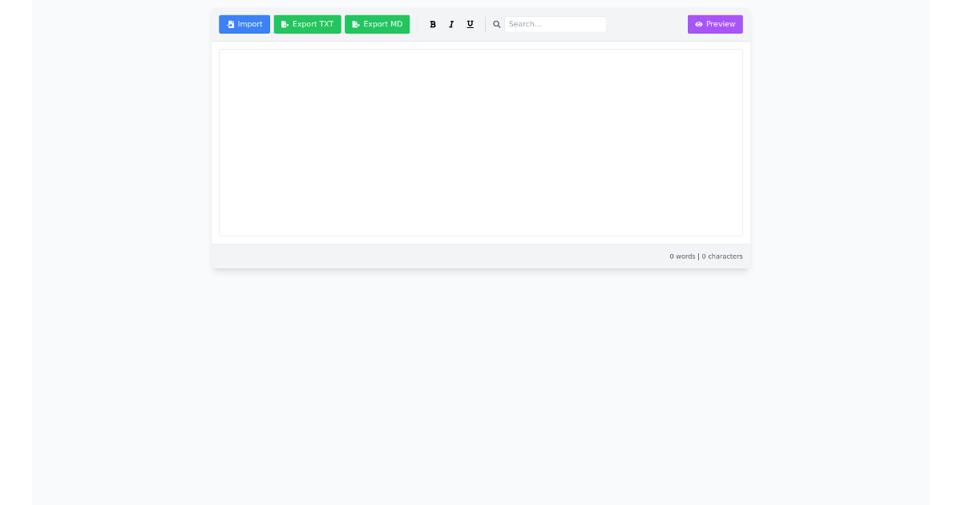Image resolution: width=962 pixels, height=505 pixels.
Task: Click the magnifying glass search icon
Action: click(x=496, y=24)
